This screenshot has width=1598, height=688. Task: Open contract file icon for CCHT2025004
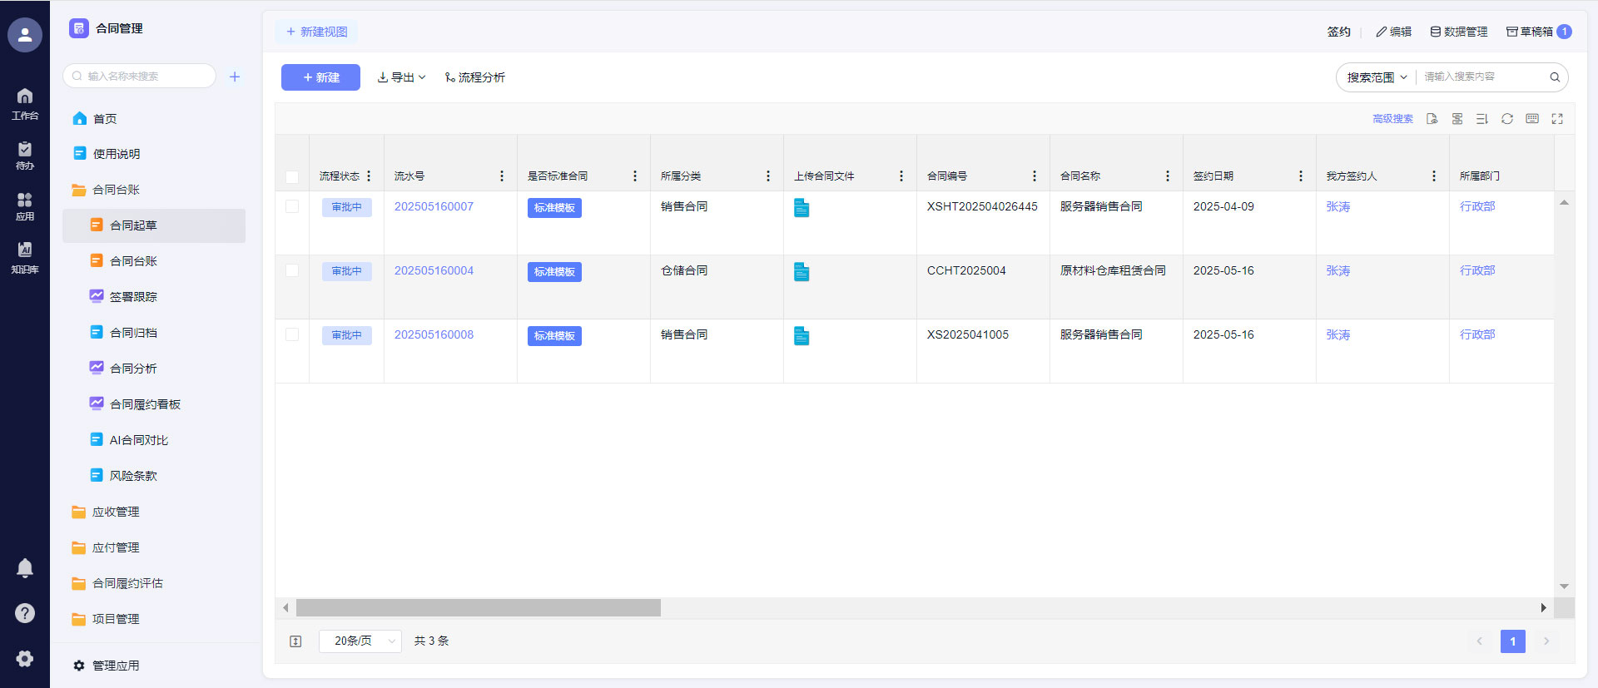point(801,272)
